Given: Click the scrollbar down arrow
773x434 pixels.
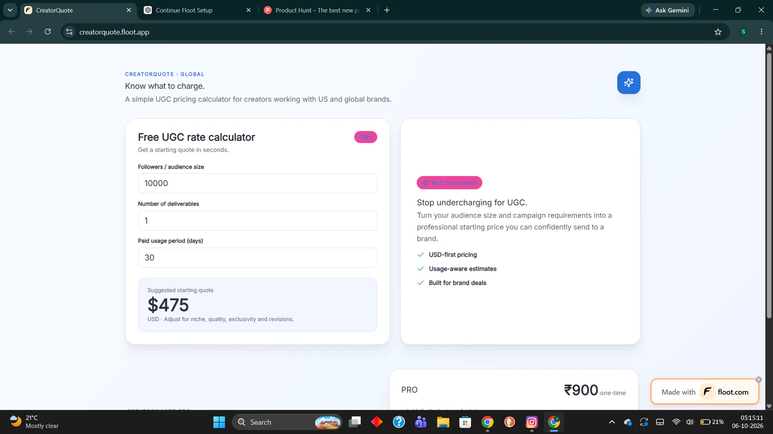Looking at the screenshot, I should pyautogui.click(x=769, y=406).
